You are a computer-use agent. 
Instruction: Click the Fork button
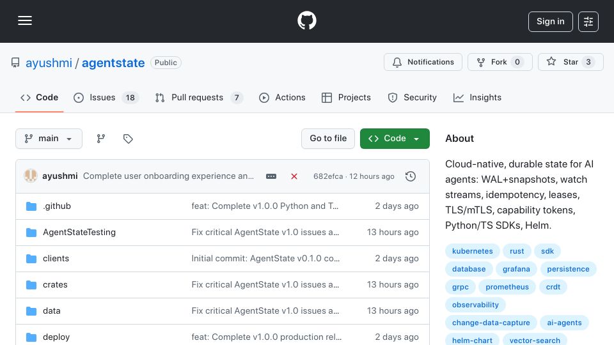point(500,62)
